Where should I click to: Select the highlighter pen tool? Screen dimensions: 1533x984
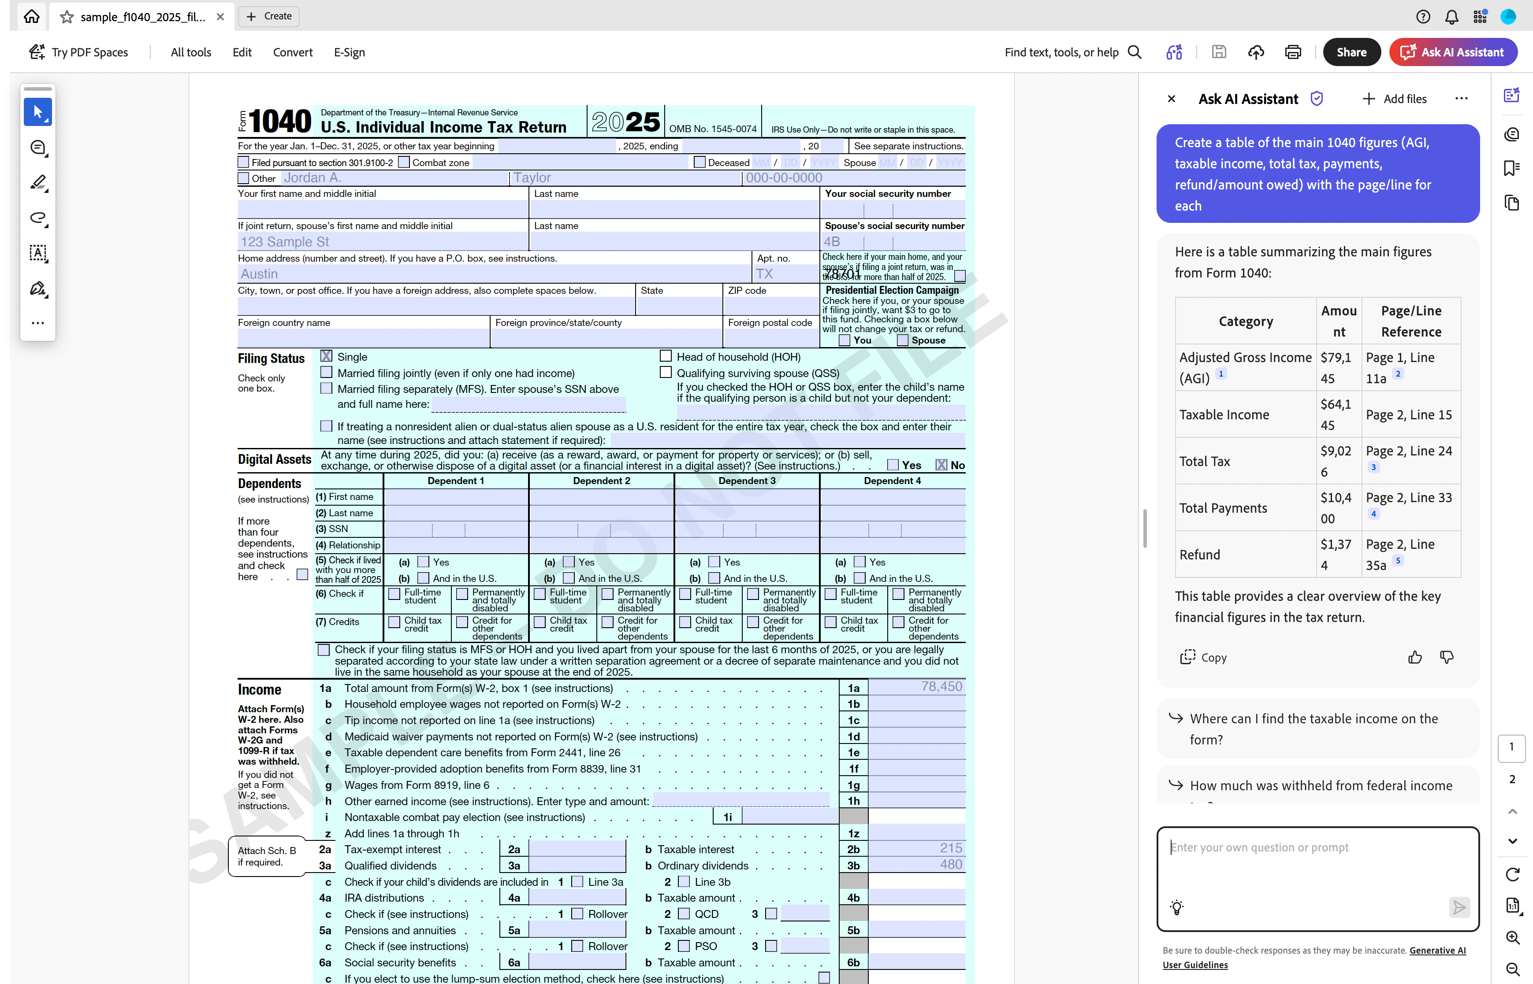(x=38, y=183)
